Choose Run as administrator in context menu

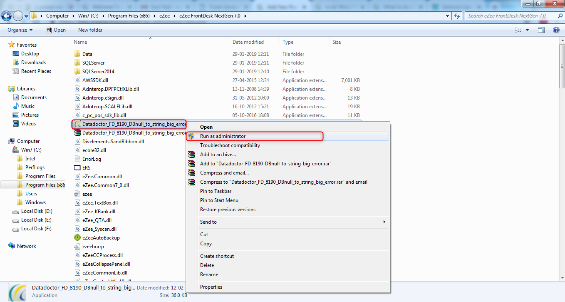[x=223, y=136]
